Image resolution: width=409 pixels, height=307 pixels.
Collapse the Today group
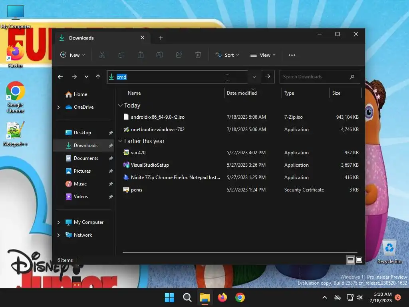click(x=120, y=106)
